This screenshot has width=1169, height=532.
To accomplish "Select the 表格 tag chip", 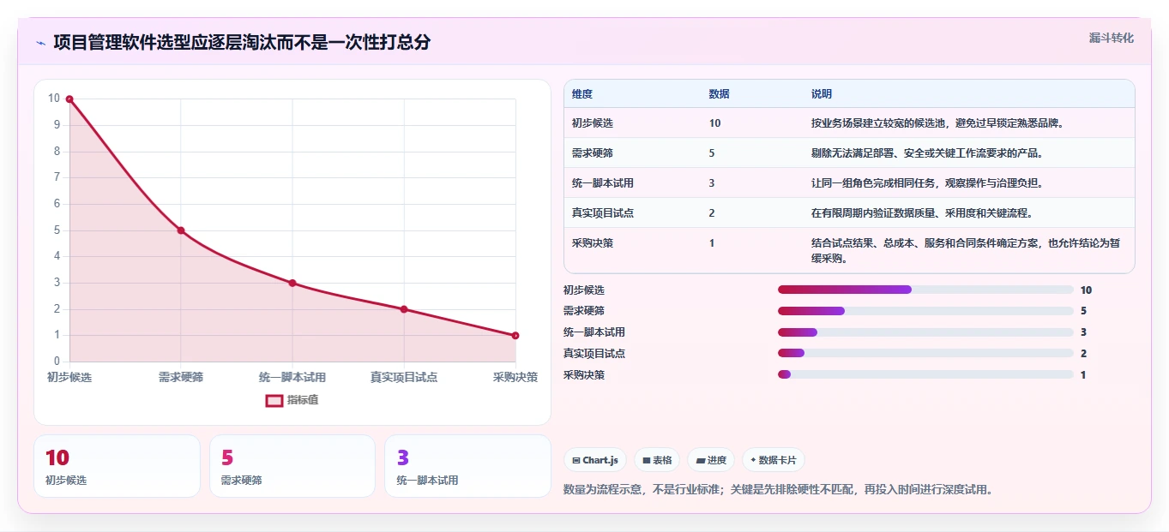I will coord(656,460).
